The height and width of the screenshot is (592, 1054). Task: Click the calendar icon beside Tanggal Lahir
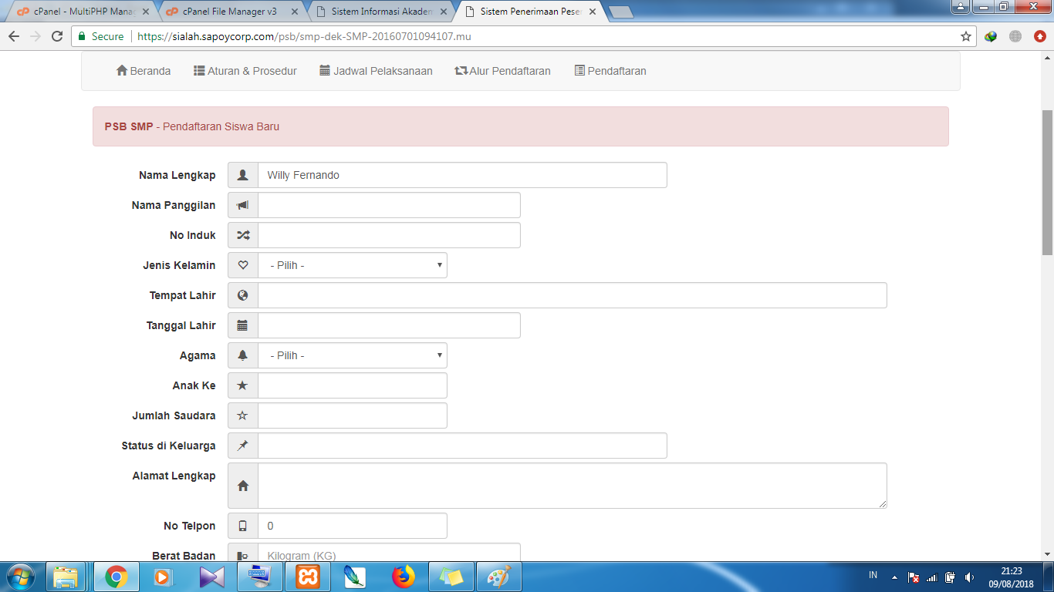coord(243,325)
